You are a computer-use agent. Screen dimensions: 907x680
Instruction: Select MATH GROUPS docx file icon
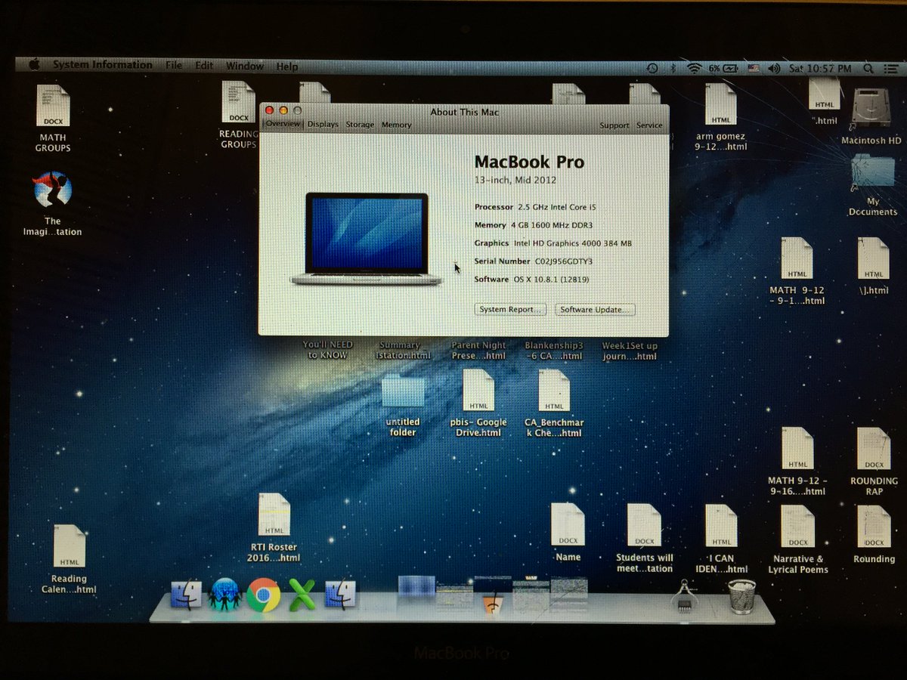[53, 106]
